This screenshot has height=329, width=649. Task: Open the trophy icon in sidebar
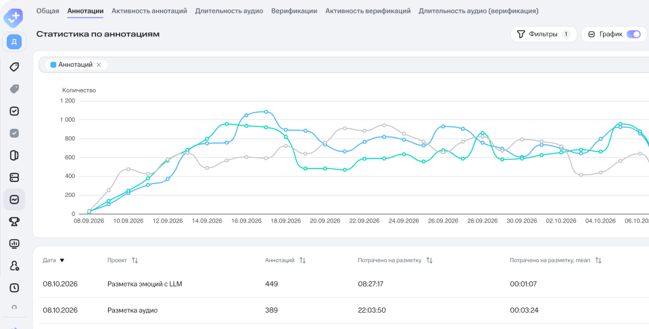[x=14, y=222]
